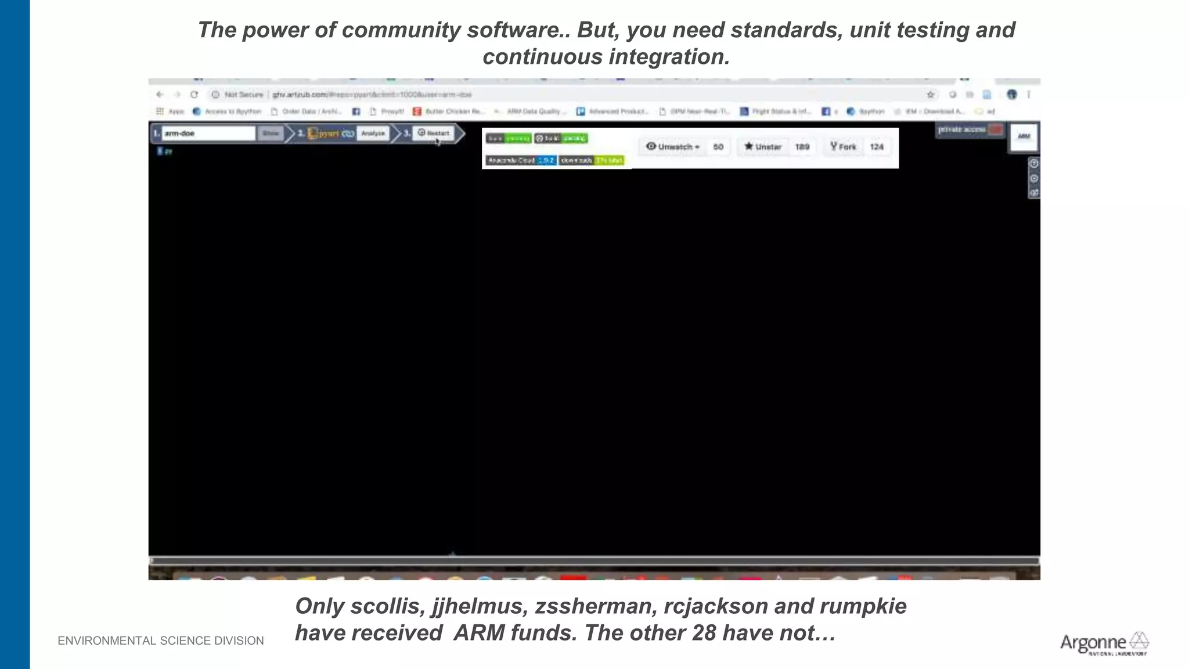
Task: Click the bottom icon in right sidebar
Action: coord(1034,193)
